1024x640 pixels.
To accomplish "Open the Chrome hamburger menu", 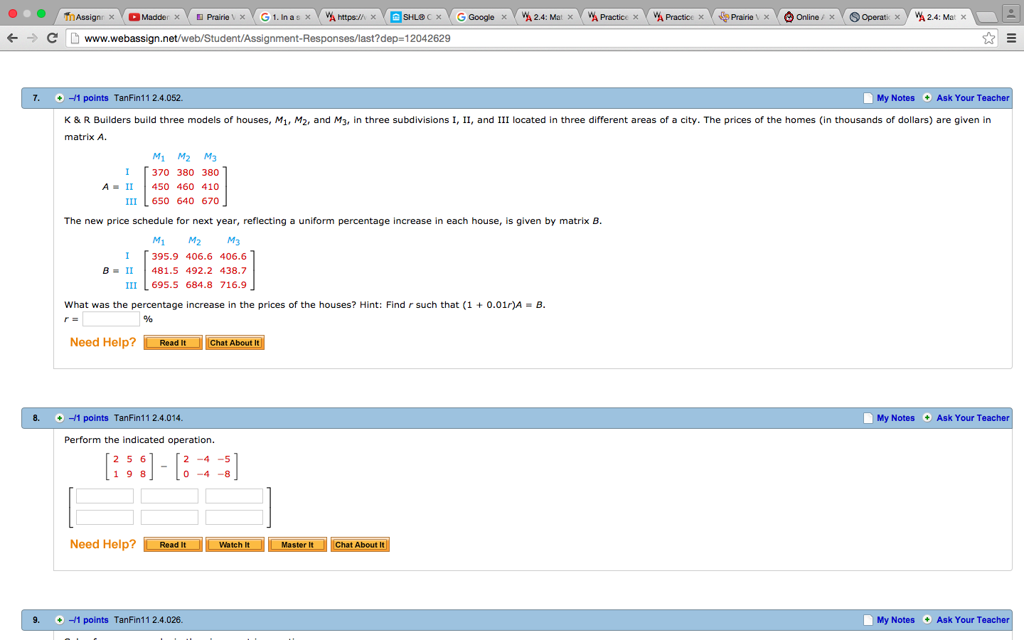I will [1011, 38].
